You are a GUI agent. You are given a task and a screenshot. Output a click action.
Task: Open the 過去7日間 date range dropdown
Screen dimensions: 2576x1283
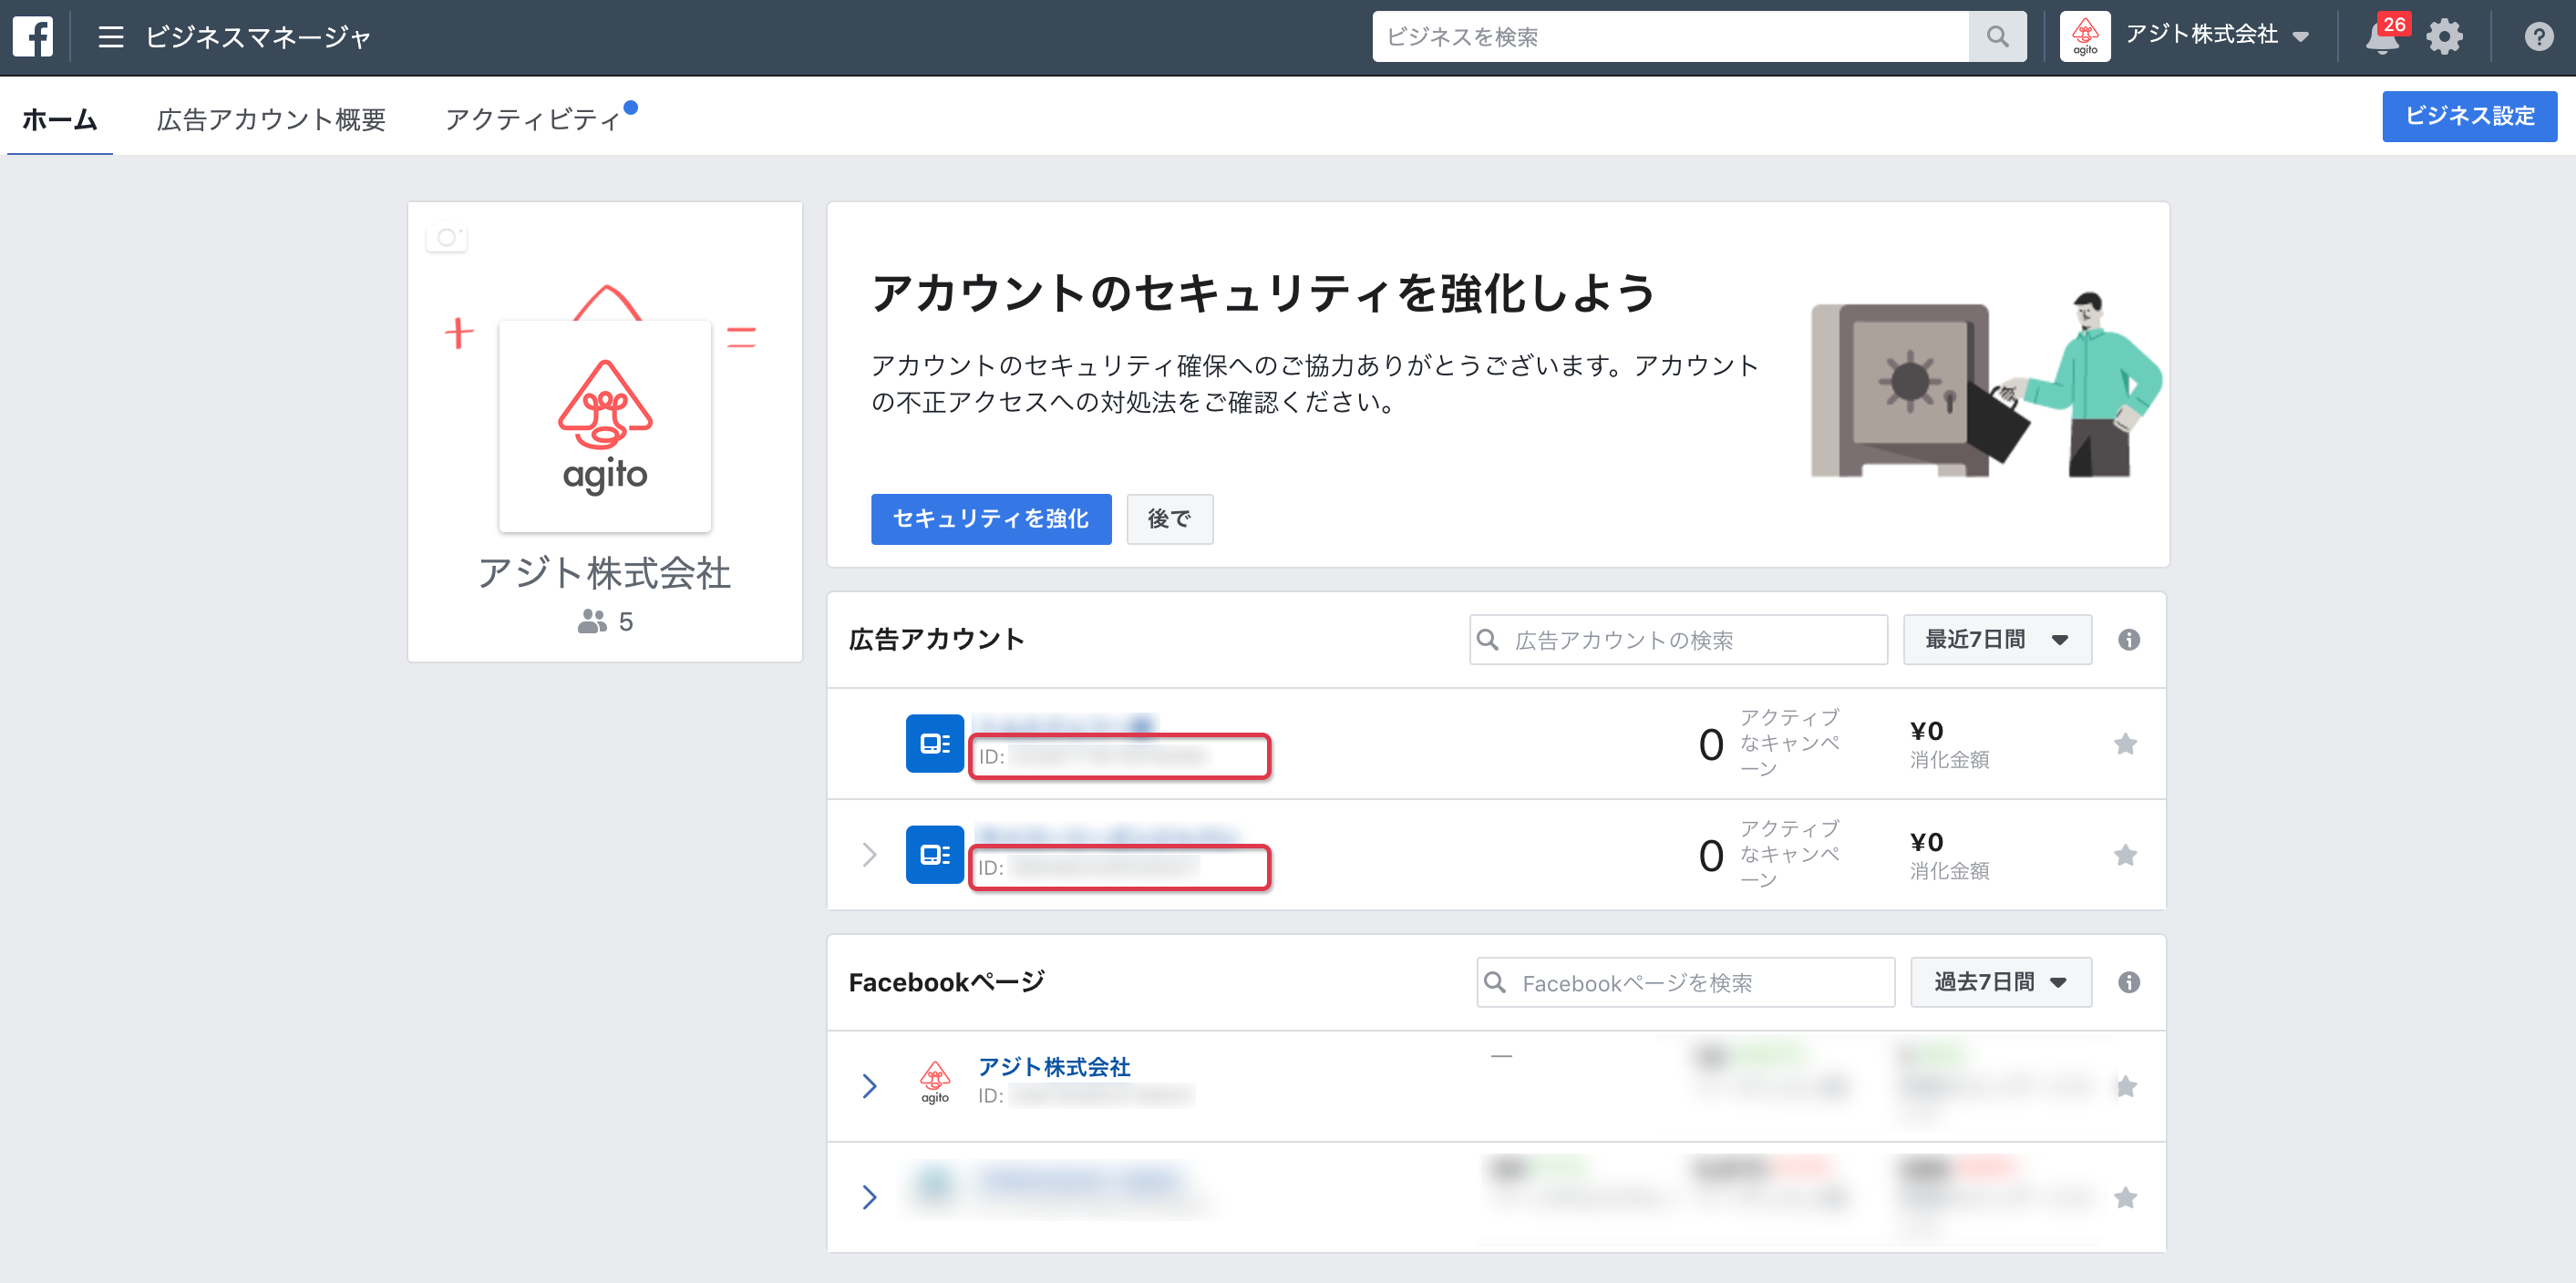coord(2001,982)
